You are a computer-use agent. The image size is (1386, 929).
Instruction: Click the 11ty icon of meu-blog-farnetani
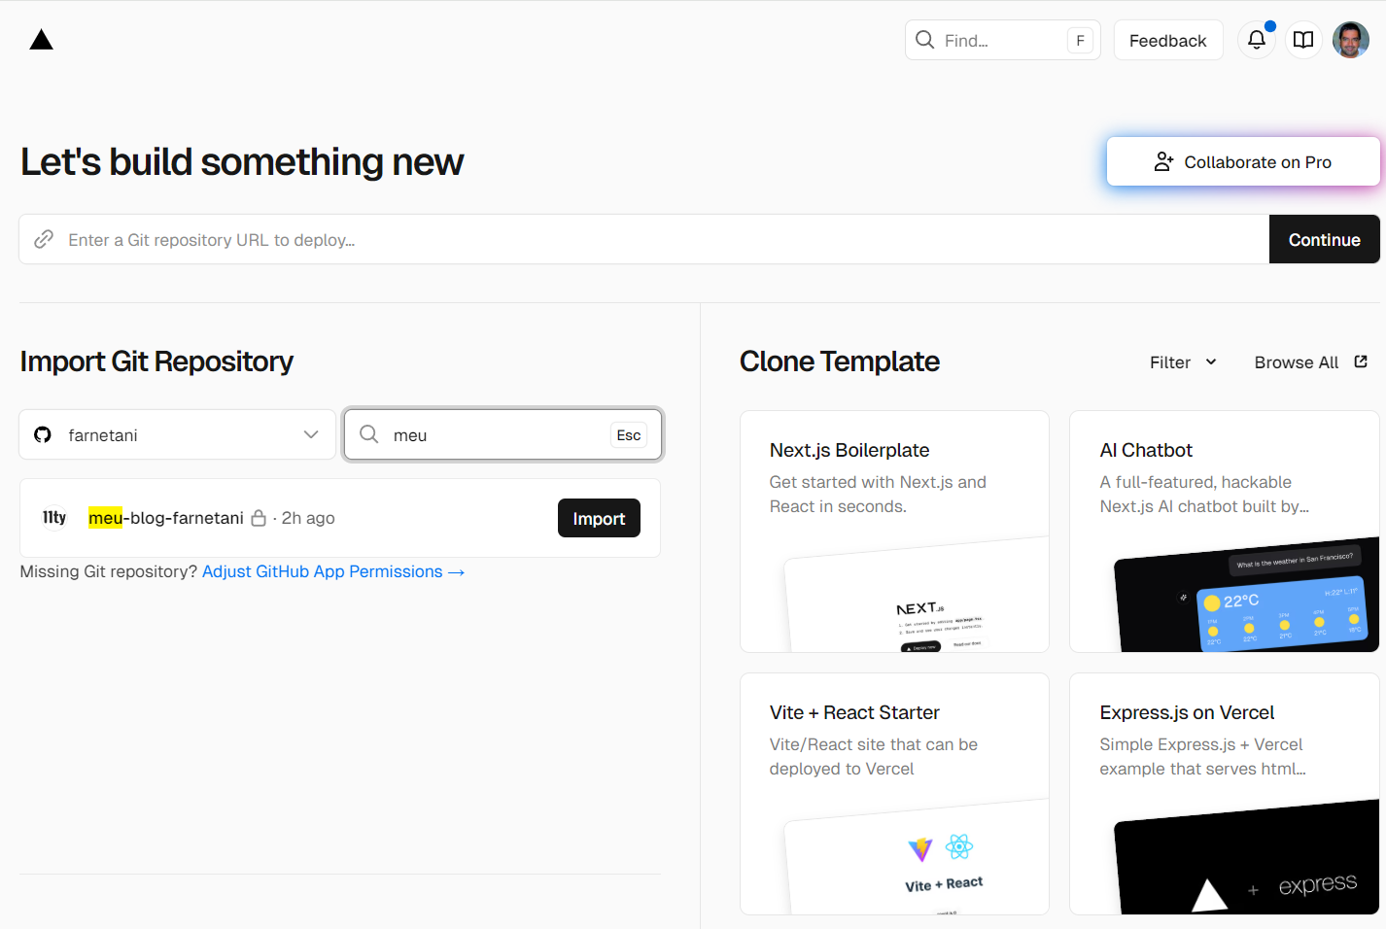click(54, 518)
